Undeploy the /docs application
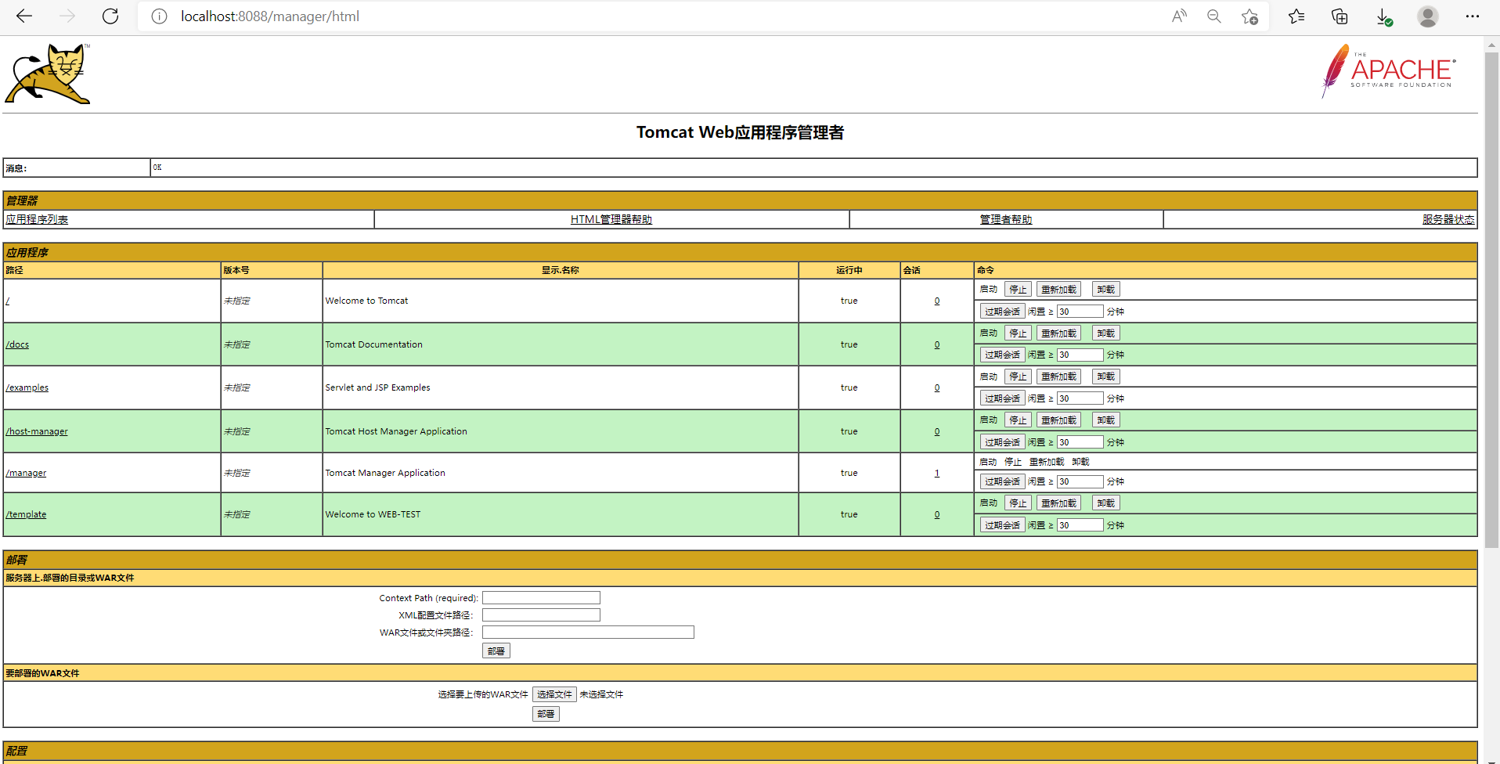 pos(1105,333)
